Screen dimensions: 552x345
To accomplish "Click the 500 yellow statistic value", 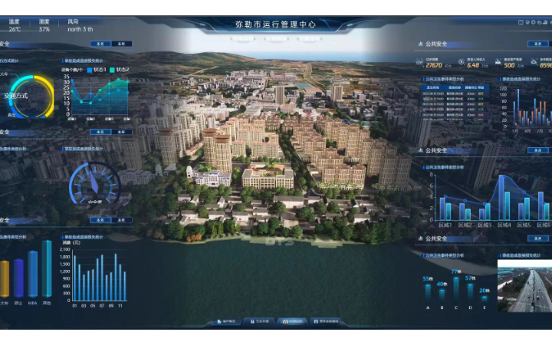I will [x=509, y=65].
